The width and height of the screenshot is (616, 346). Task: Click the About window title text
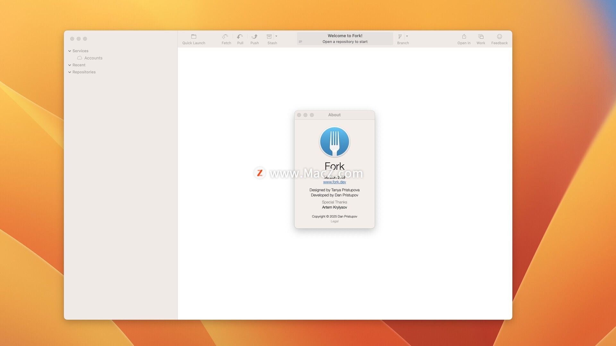[334, 115]
